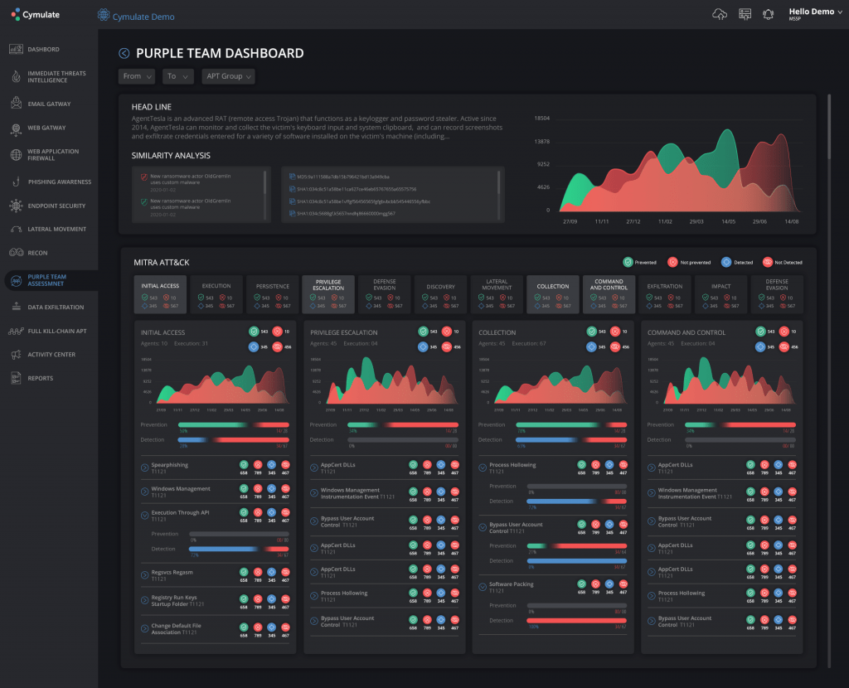Select the Exfiltration tactic tab
This screenshot has height=688, width=849.
coord(665,294)
